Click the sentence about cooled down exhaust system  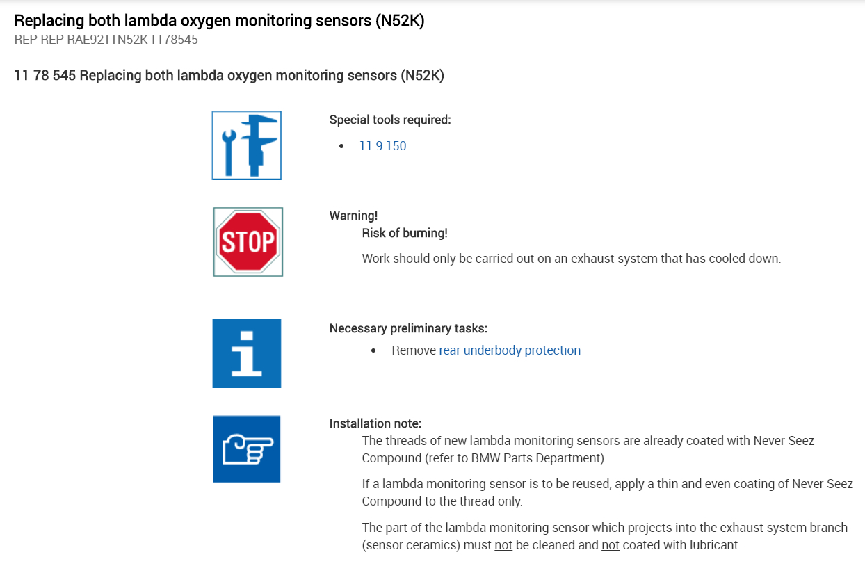click(572, 259)
